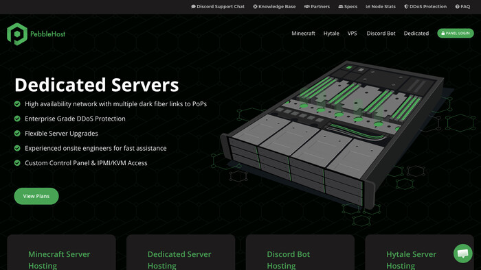Open the Knowledge Base link

point(274,6)
